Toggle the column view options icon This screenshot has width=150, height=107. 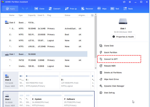click(92, 15)
